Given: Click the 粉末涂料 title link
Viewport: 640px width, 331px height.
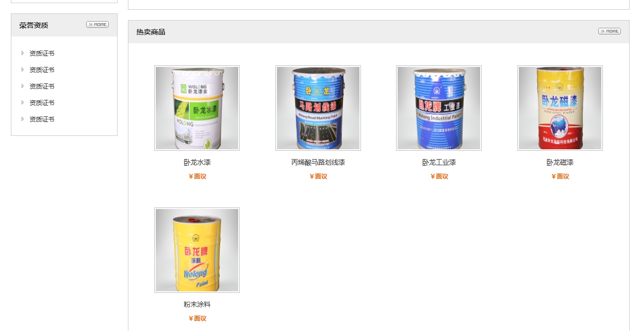Looking at the screenshot, I should coord(197,305).
